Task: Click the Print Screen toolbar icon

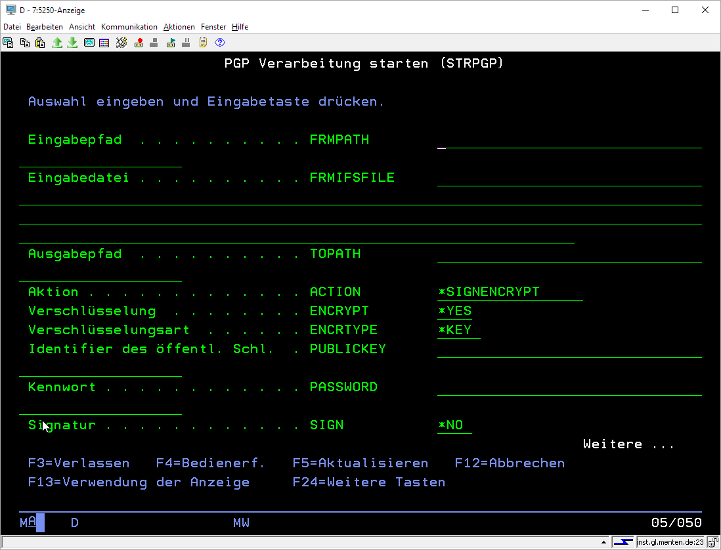Action: [8, 43]
